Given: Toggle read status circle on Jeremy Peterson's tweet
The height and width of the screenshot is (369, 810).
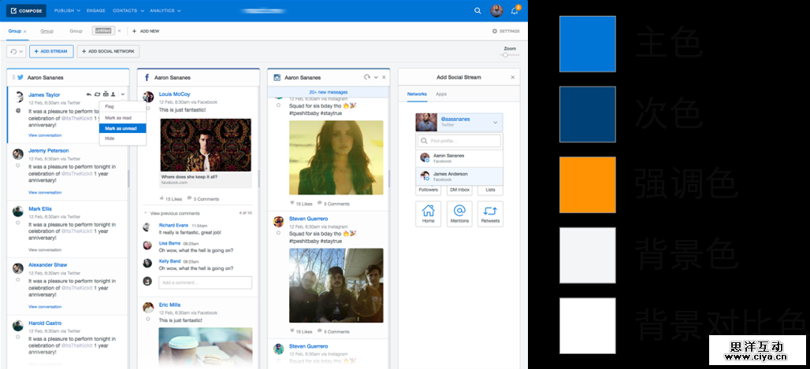Looking at the screenshot, I should (17, 166).
